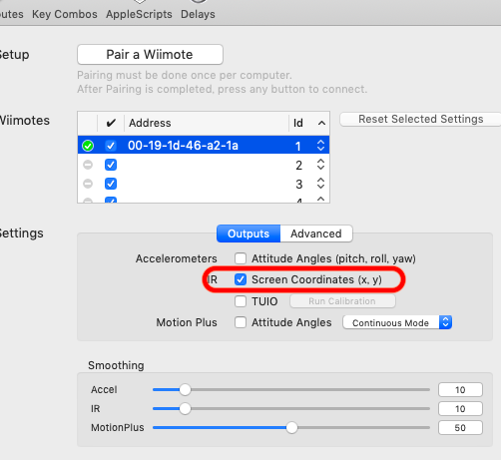Image resolution: width=501 pixels, height=460 pixels.
Task: Click the green connected status icon
Action: 88,146
